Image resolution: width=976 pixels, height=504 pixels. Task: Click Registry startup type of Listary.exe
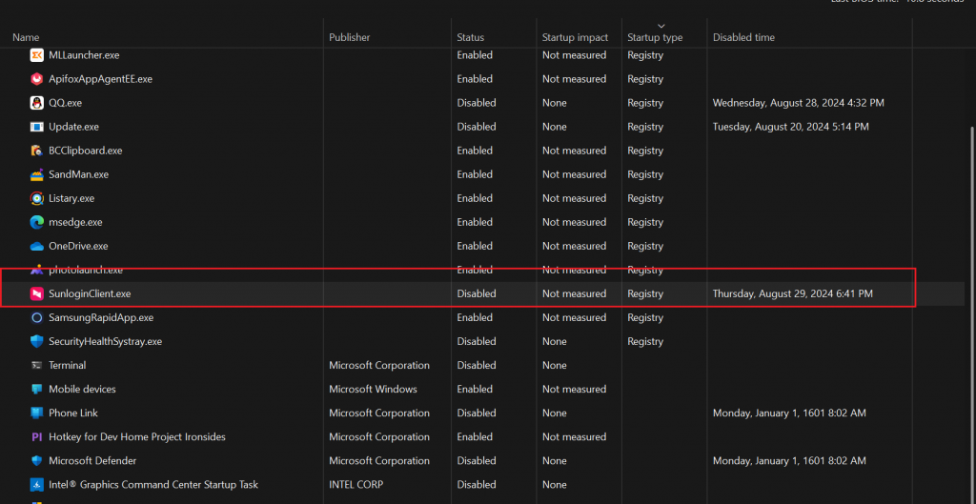click(x=645, y=198)
